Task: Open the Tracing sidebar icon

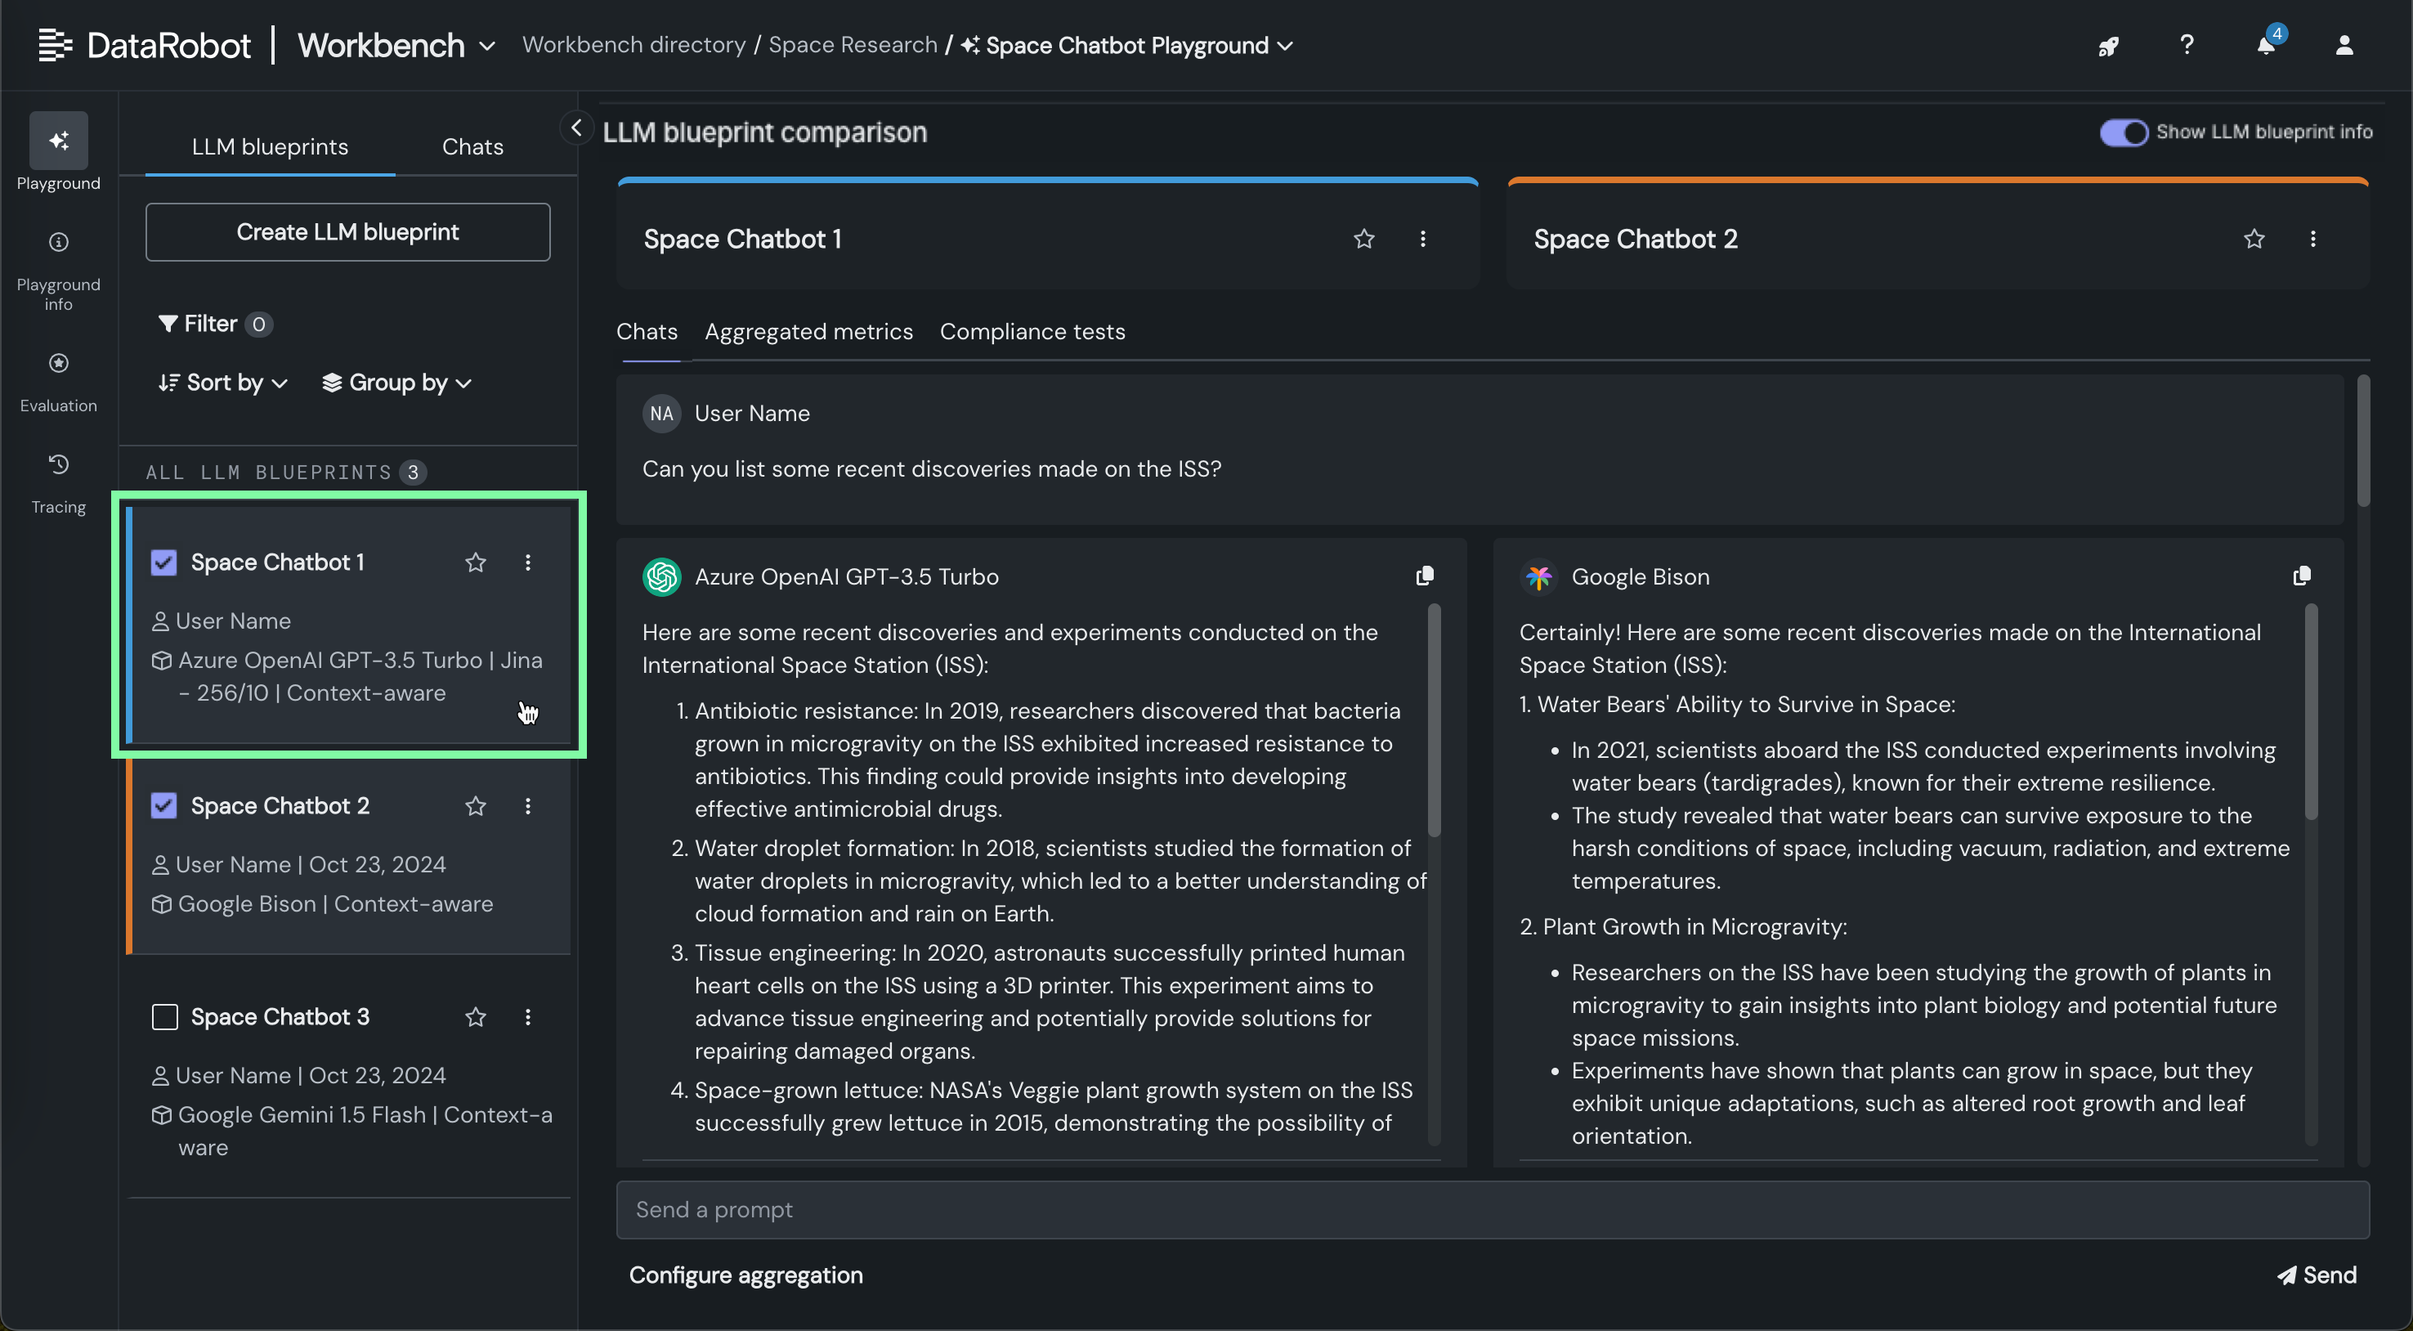Action: (58, 464)
